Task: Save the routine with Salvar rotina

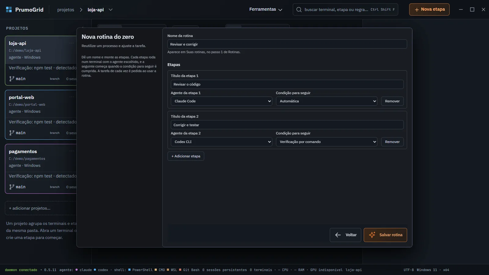Action: pyautogui.click(x=385, y=235)
